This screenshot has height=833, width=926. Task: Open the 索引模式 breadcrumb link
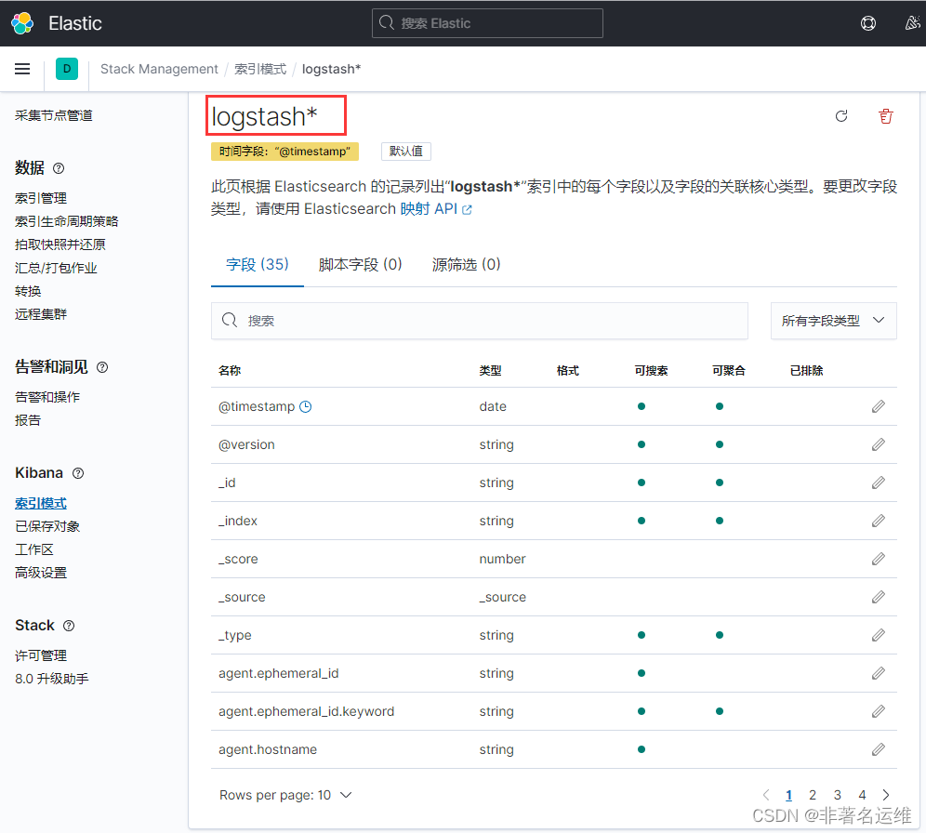260,69
